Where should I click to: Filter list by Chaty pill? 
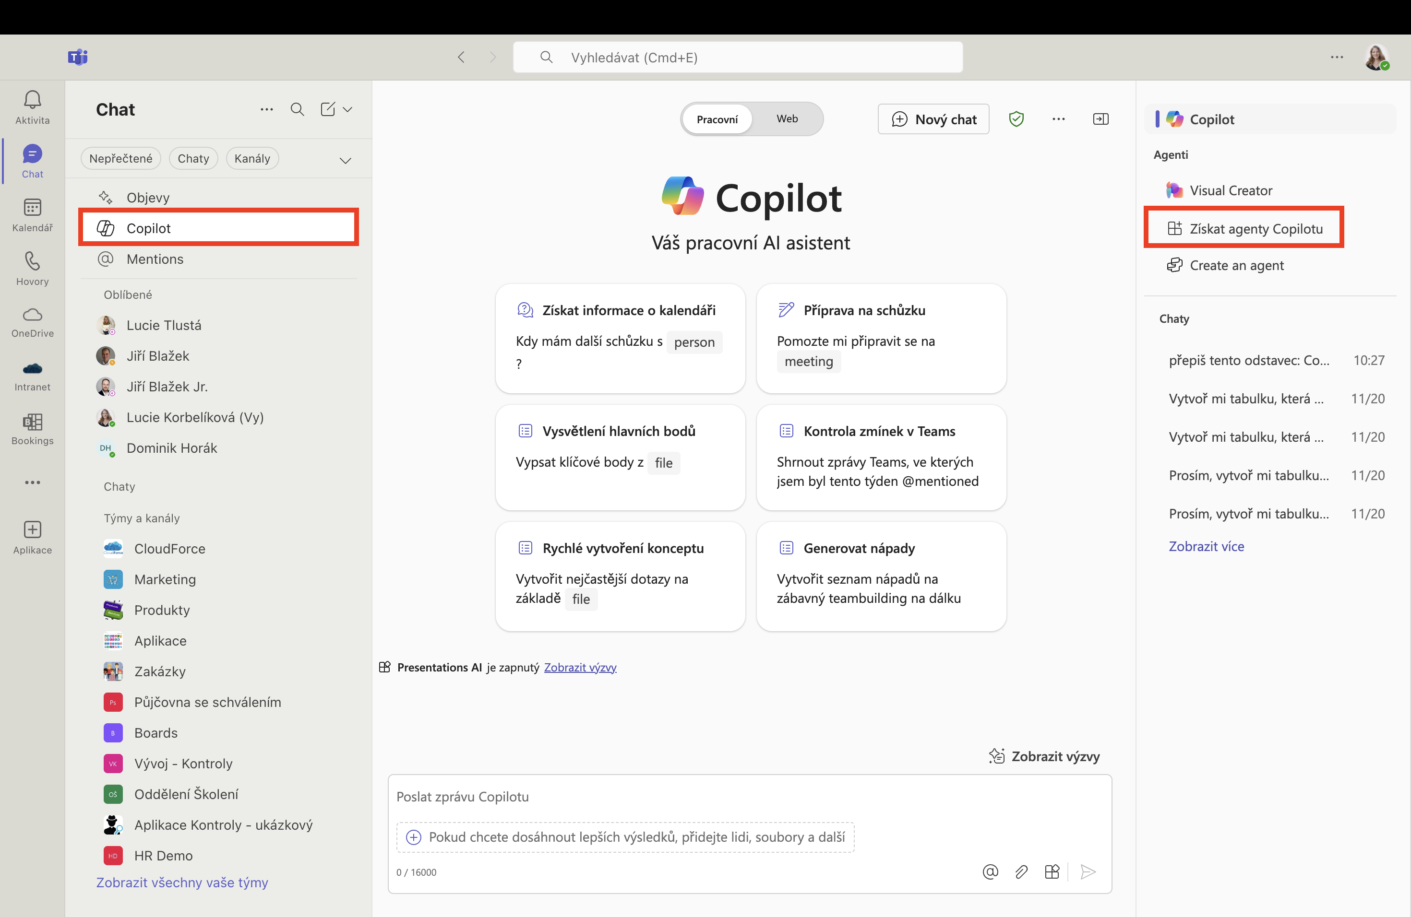[x=193, y=158]
